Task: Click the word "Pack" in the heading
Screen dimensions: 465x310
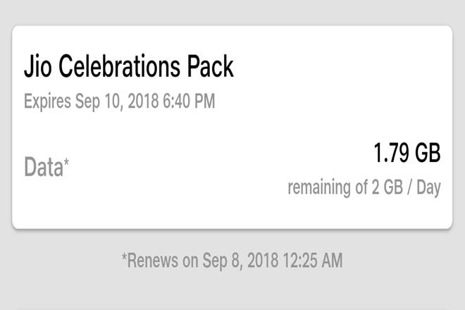Action: (209, 67)
